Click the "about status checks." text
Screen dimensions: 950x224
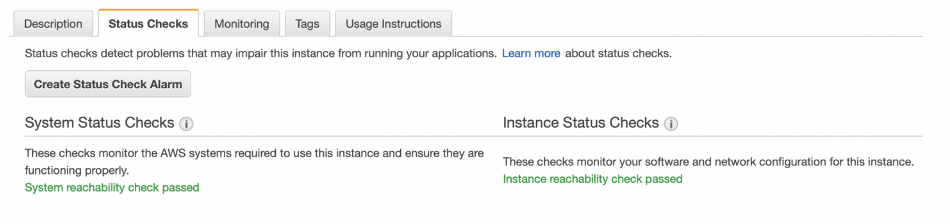[618, 53]
